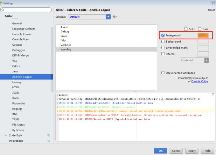Open the Scheme Default dropdown
Viewport: 216px width, 155px height.
89,17
